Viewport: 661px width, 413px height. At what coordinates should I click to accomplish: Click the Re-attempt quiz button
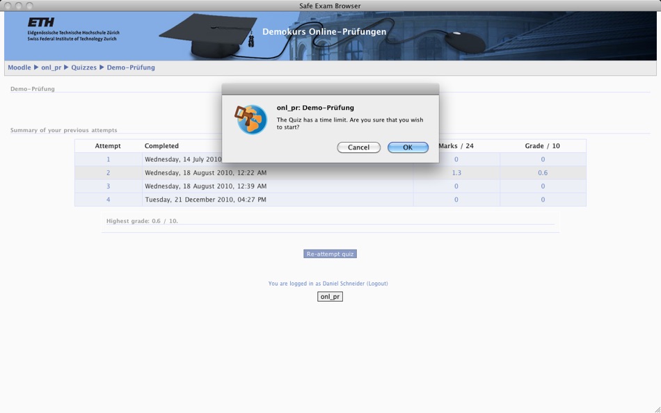pyautogui.click(x=330, y=254)
